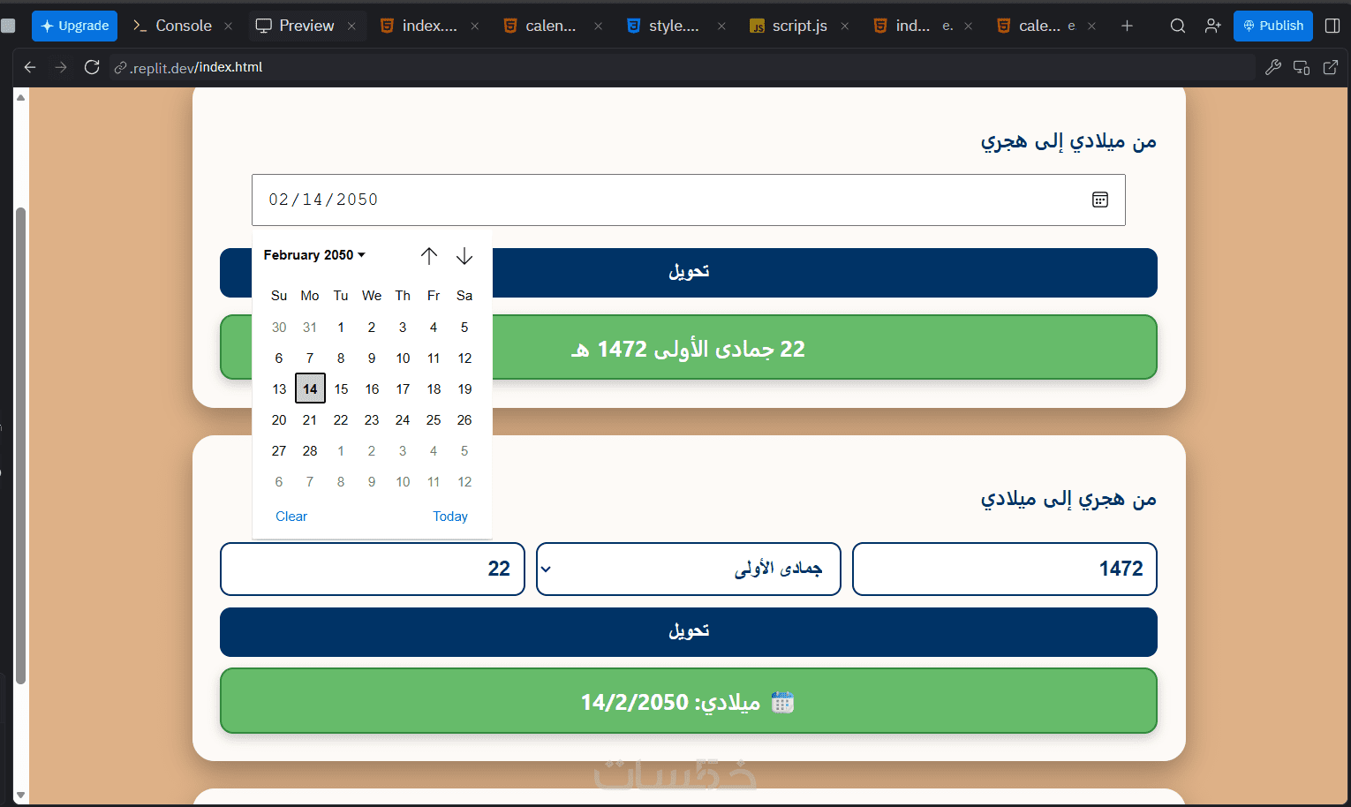Expand the February 2050 month selector

click(x=314, y=255)
